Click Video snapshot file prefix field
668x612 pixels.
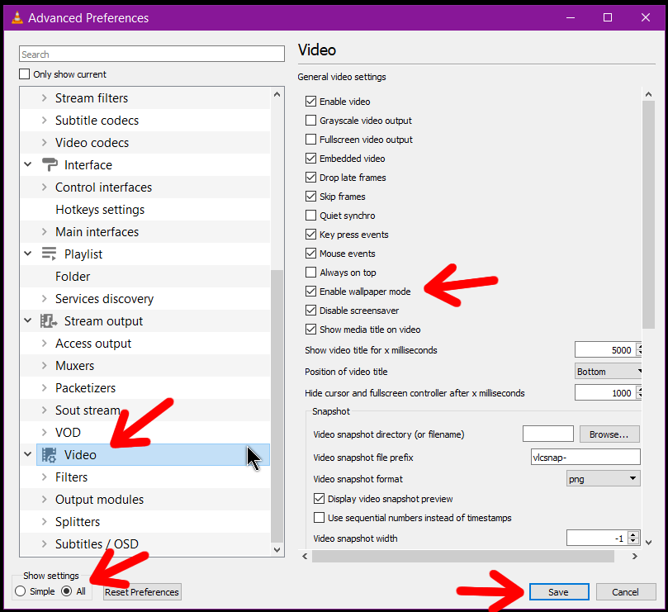click(x=585, y=457)
